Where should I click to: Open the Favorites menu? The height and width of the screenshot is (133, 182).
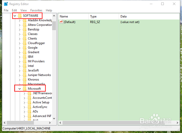click(36, 10)
